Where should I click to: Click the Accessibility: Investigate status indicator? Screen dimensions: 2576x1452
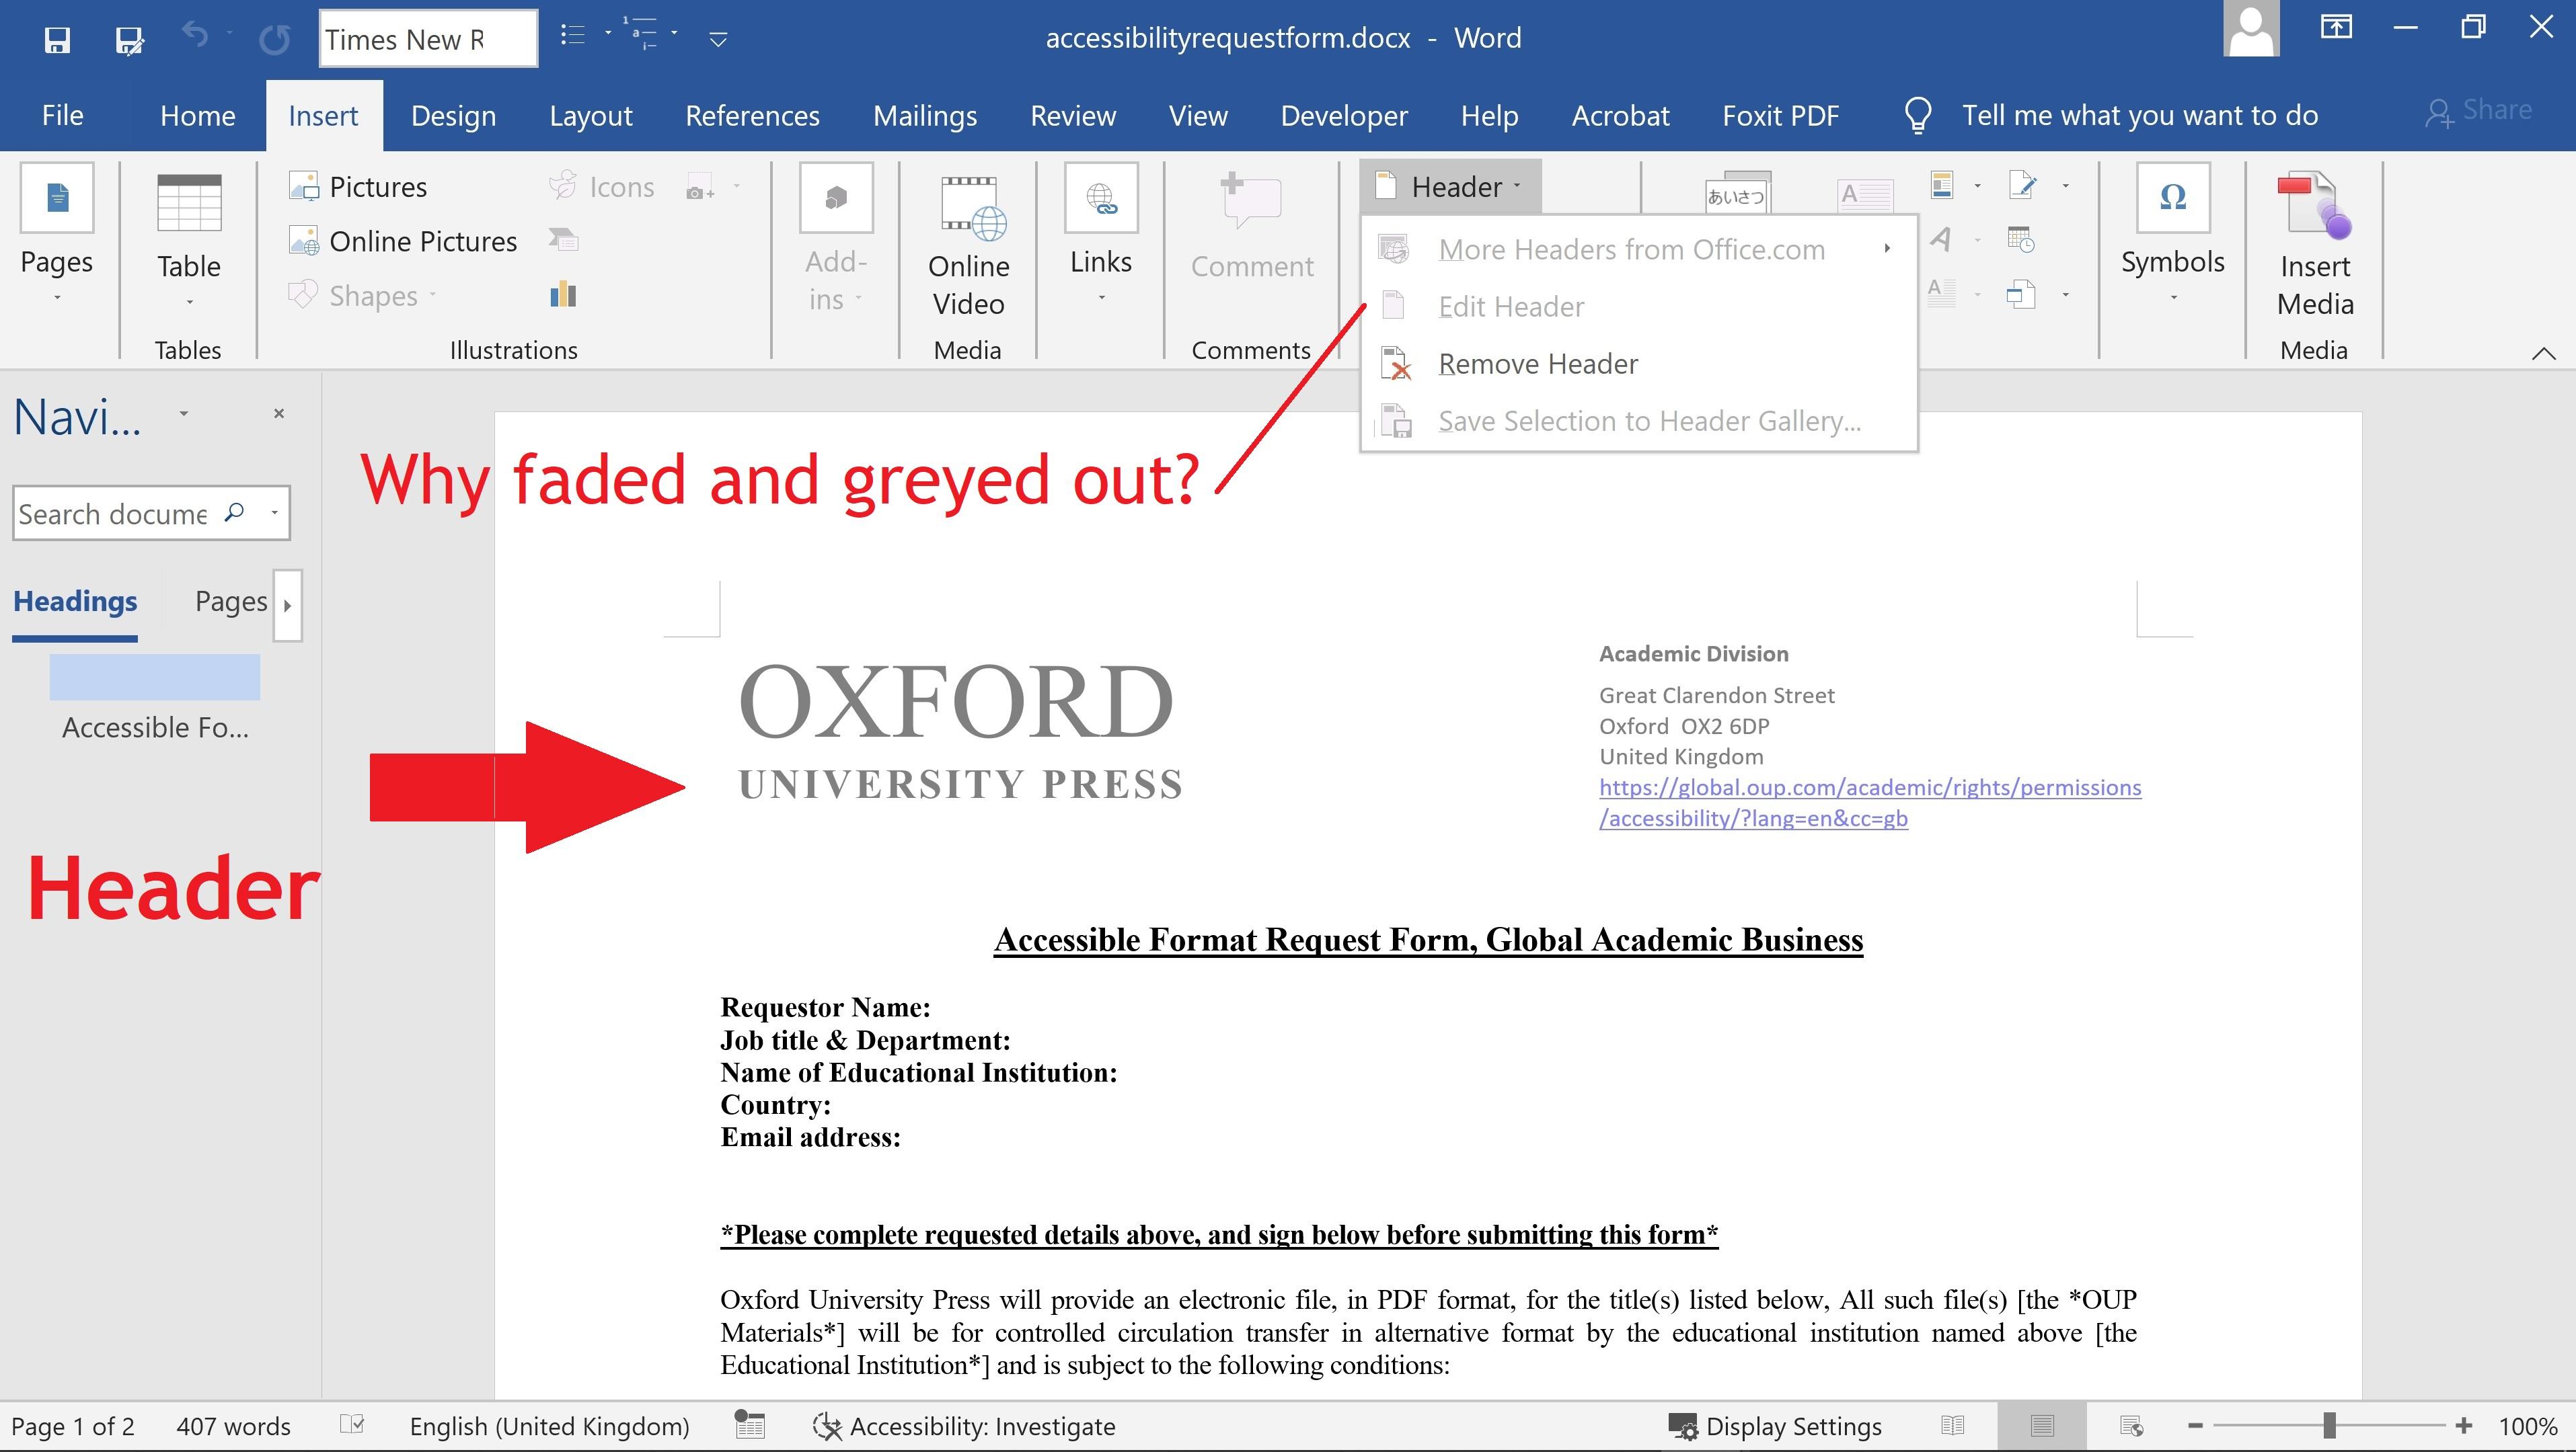(964, 1426)
